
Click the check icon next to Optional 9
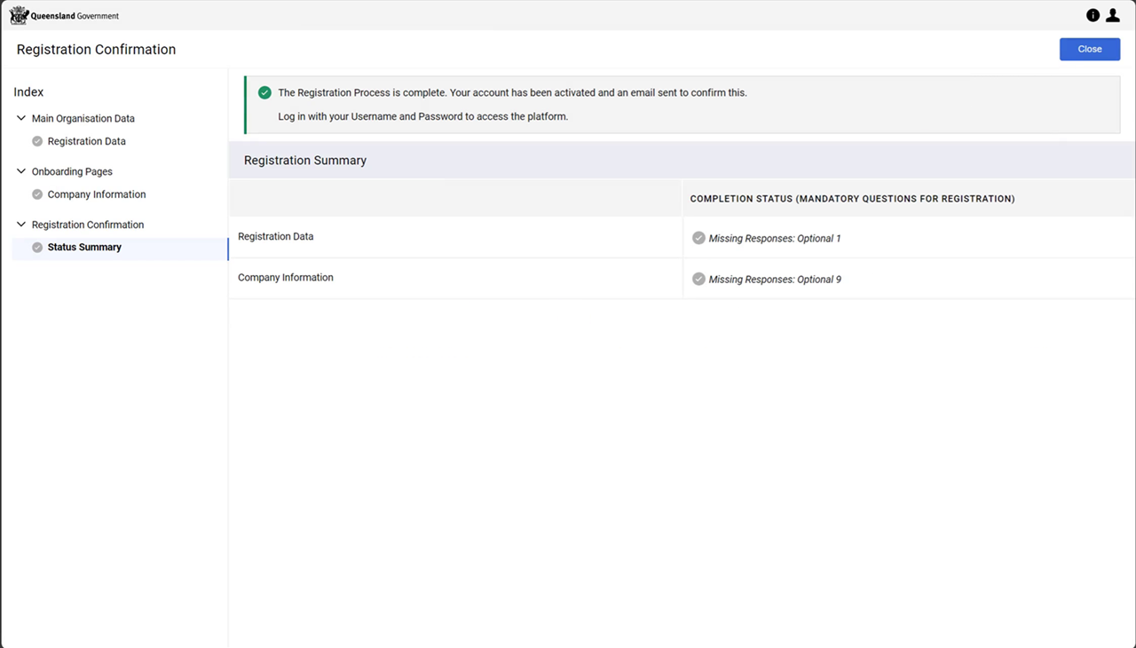pos(698,279)
